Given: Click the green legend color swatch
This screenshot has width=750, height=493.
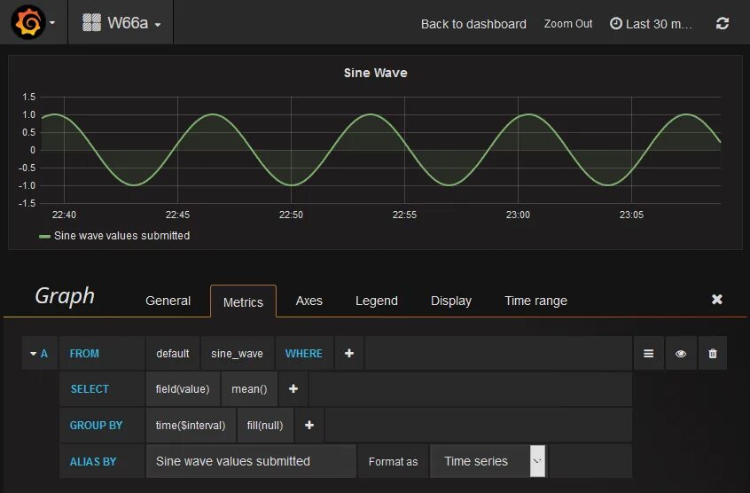Looking at the screenshot, I should (x=44, y=236).
